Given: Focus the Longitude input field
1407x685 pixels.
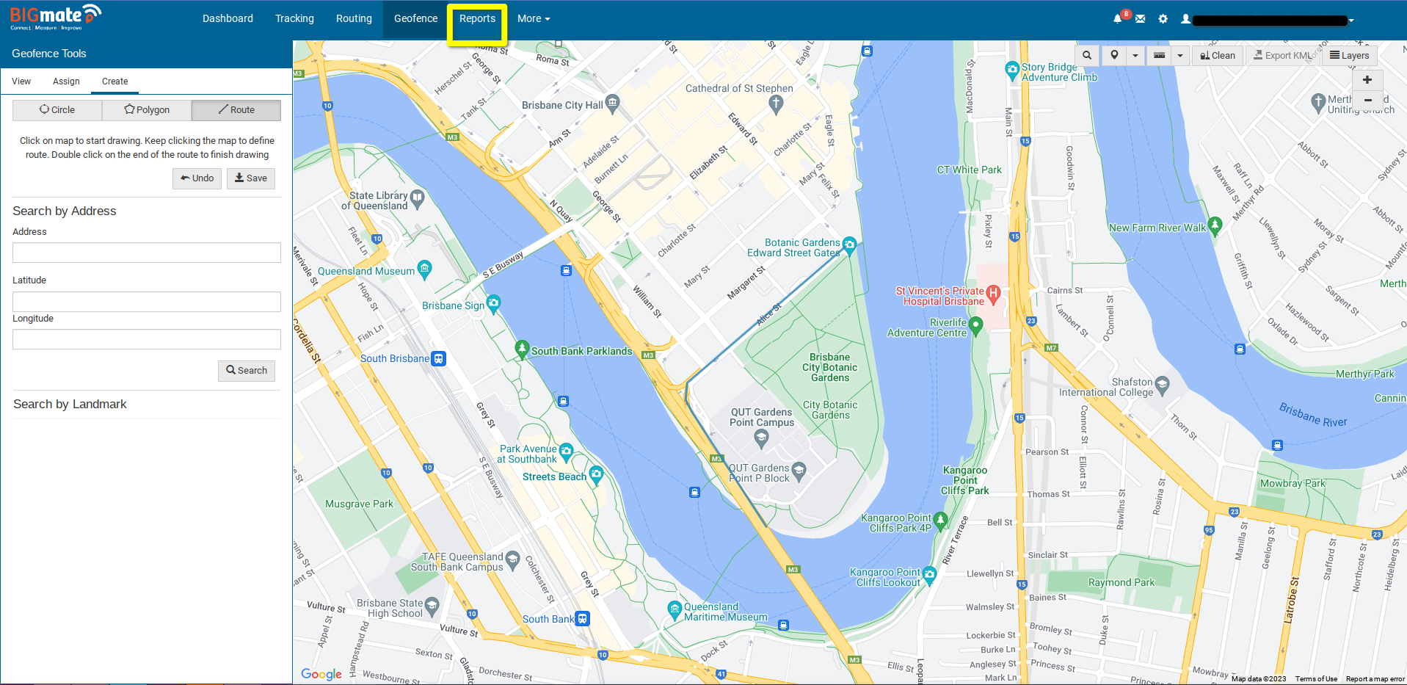Looking at the screenshot, I should coord(147,339).
